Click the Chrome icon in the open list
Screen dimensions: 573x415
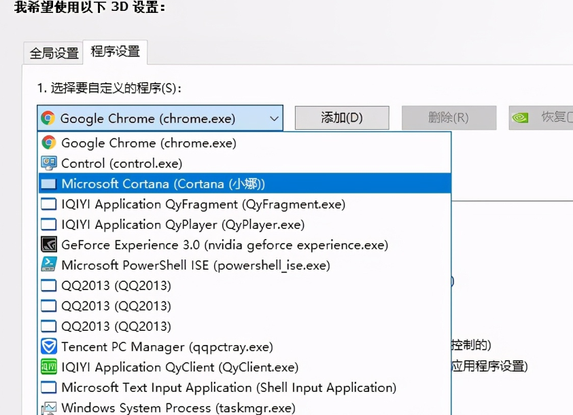click(x=49, y=143)
